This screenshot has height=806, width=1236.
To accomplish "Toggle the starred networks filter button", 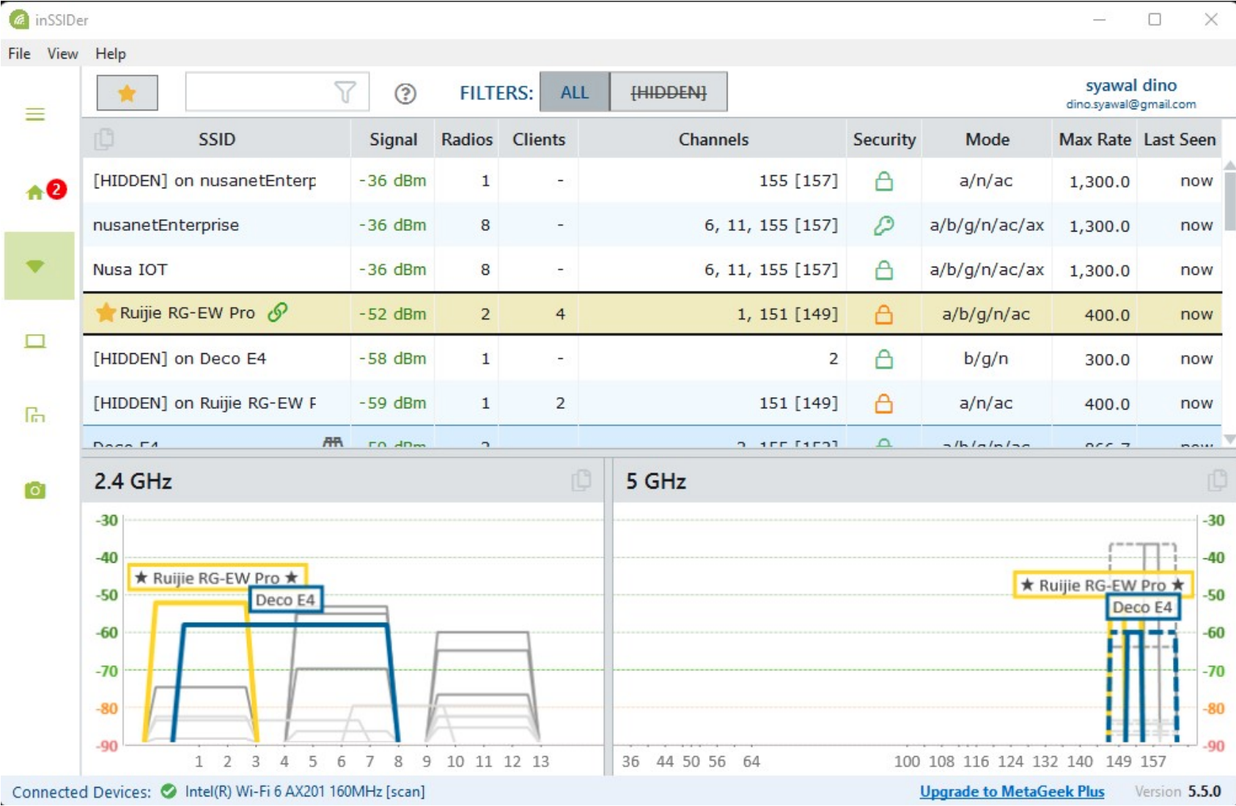I will pyautogui.click(x=128, y=93).
